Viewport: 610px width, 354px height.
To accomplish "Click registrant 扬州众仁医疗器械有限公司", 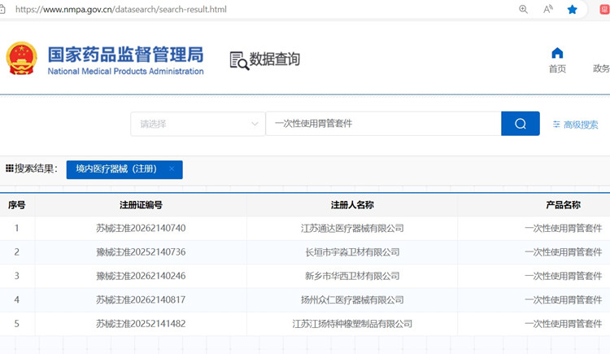I will pyautogui.click(x=352, y=299).
